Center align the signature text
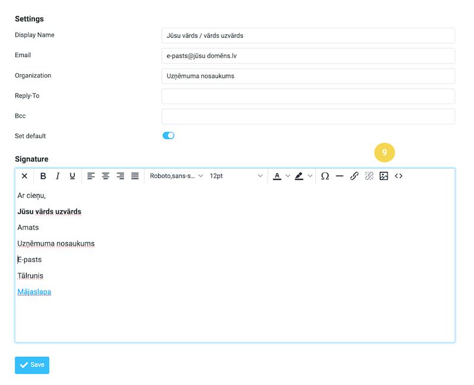The height and width of the screenshot is (385, 474). 105,176
